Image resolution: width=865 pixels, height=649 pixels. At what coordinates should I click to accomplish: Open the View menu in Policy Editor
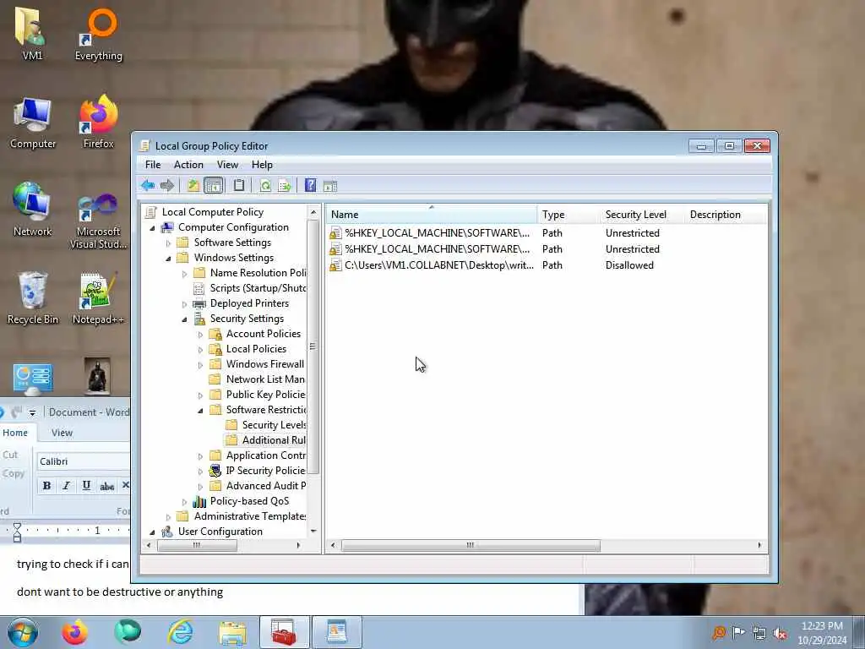click(227, 165)
